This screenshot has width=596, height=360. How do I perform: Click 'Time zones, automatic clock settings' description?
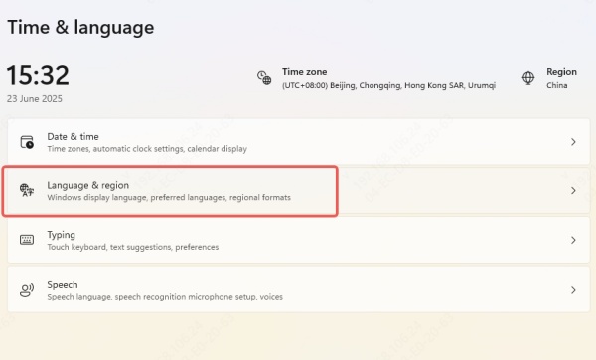pyautogui.click(x=147, y=149)
